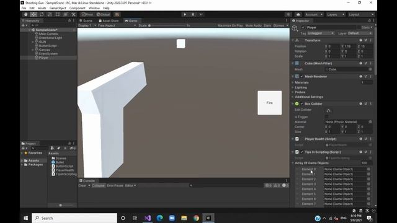Switch to the Asset Store tab
Viewport: 397px width, 223px height.
click(x=109, y=20)
